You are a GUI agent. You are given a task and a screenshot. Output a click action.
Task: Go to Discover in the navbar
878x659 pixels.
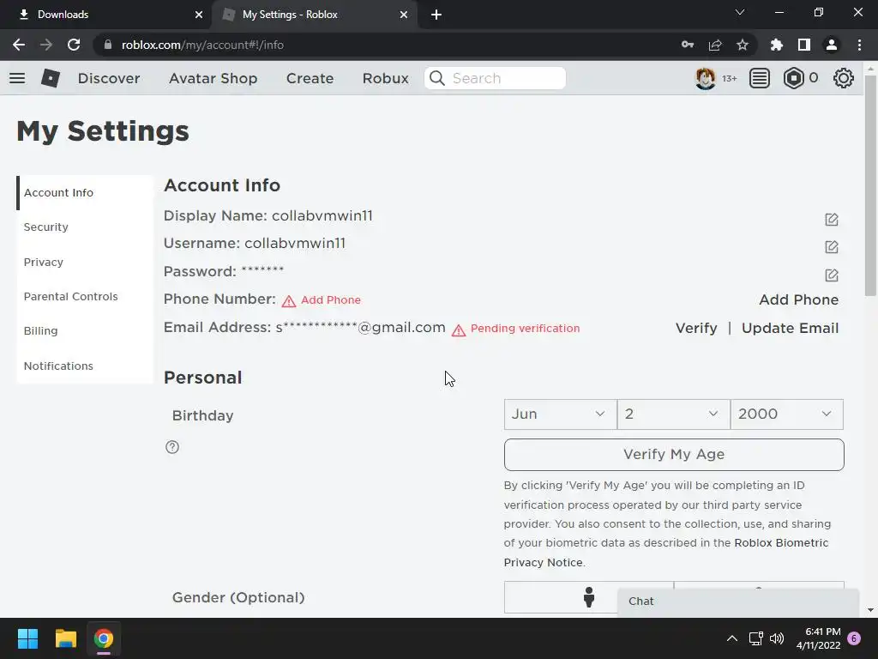109,78
